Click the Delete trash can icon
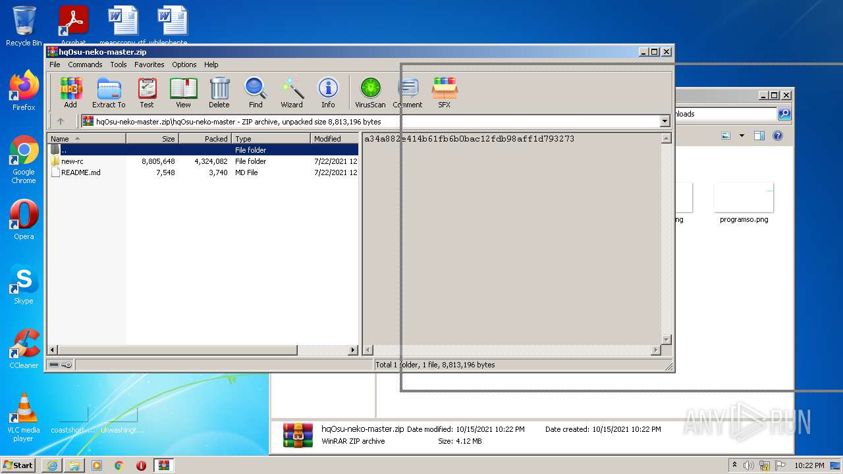The image size is (843, 474). pos(219,92)
